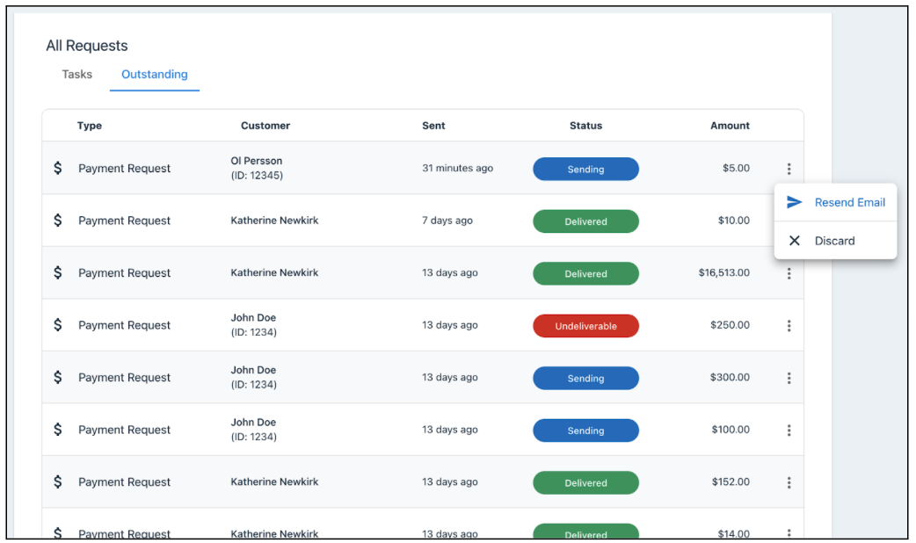Screen dimensions: 916x543
Task: Select the Outstanding tab
Action: (x=155, y=75)
